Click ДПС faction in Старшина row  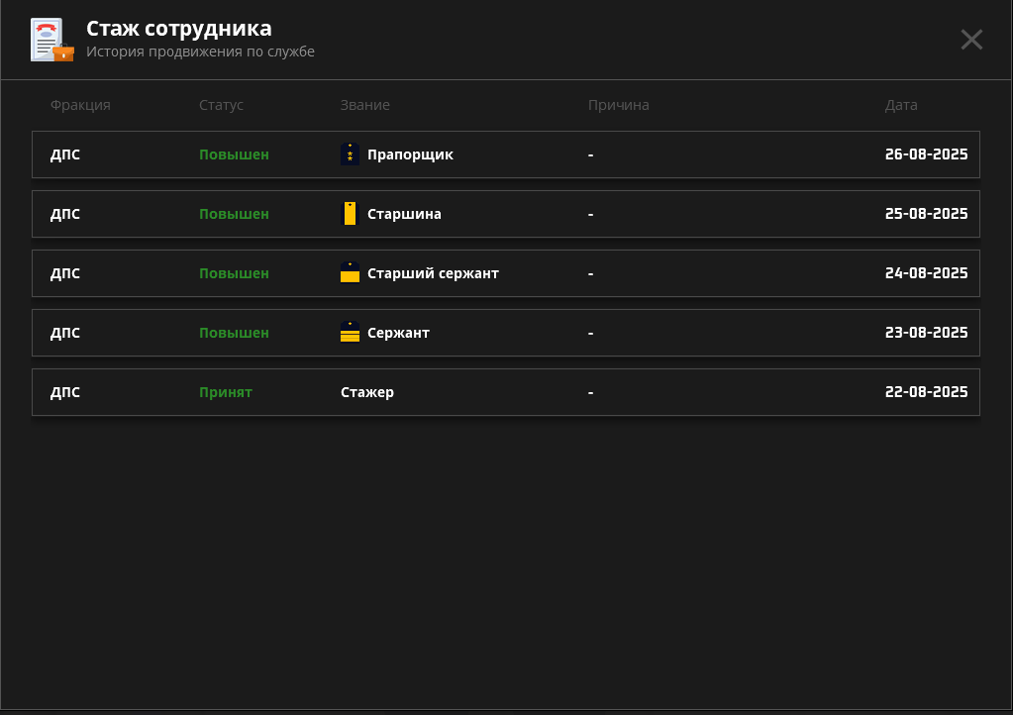coord(65,215)
